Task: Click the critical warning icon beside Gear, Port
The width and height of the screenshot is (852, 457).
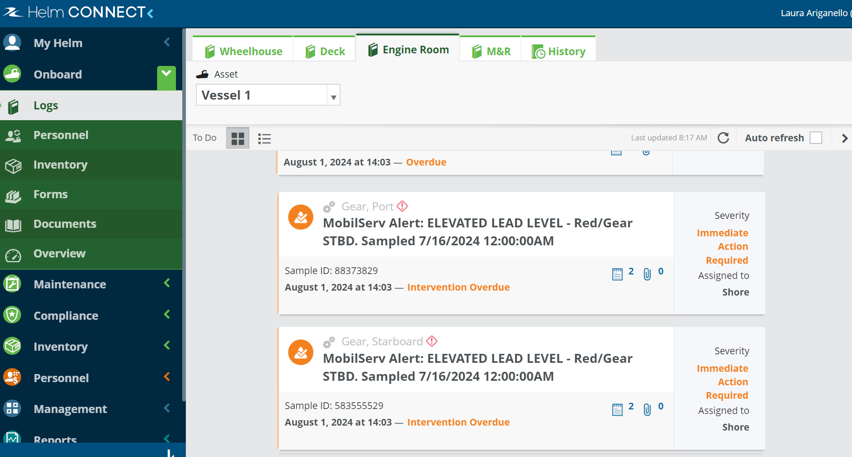Action: pos(402,206)
